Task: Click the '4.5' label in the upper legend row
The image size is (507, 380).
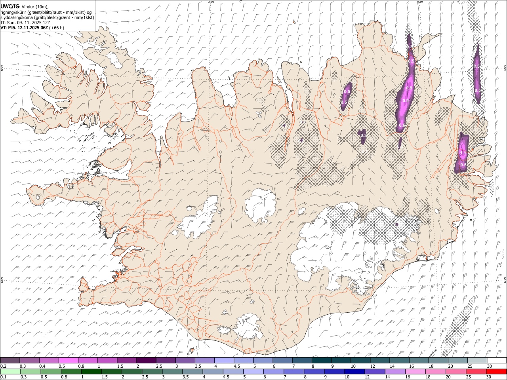Action: 237,366
